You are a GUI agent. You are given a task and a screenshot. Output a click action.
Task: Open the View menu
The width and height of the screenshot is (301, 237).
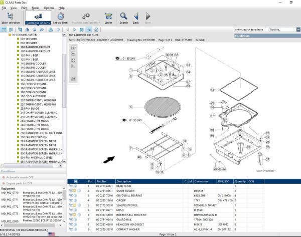(x=14, y=8)
